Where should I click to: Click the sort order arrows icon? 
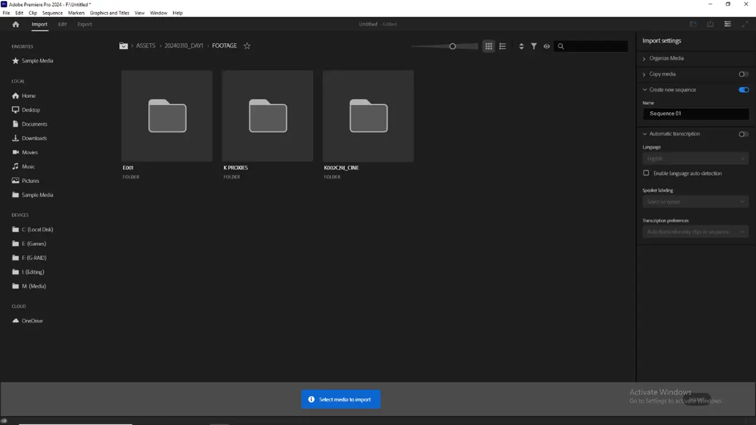521,46
